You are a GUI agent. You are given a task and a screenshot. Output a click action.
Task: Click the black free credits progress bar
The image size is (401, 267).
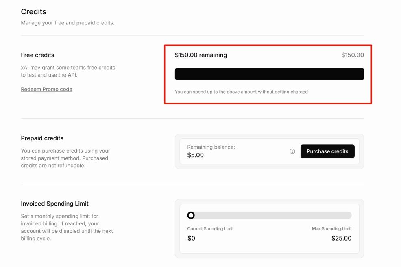[269, 74]
